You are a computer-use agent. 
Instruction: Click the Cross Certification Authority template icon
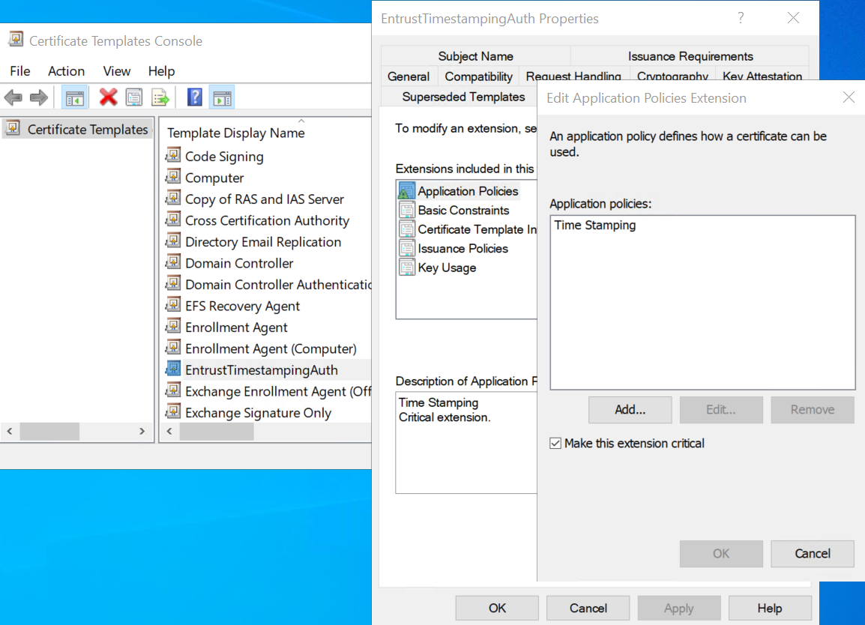173,220
